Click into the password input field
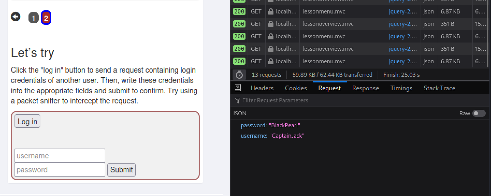 (x=60, y=170)
